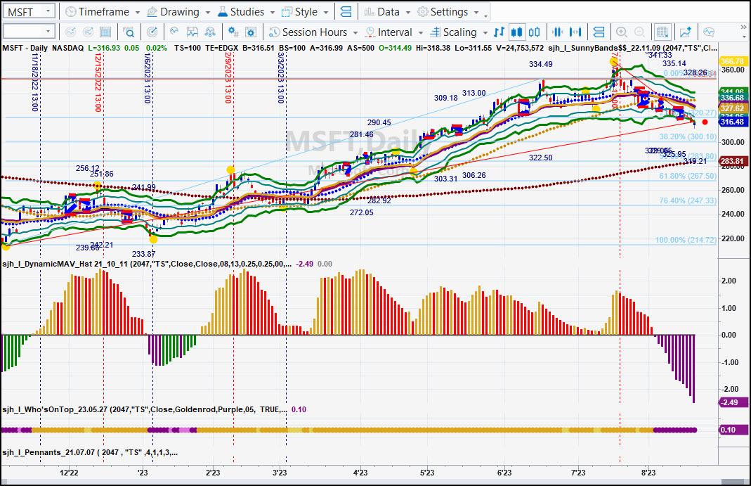Open the Timeframe menu

(x=103, y=12)
